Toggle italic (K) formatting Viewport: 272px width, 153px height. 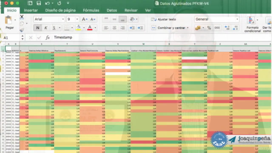click(46, 28)
